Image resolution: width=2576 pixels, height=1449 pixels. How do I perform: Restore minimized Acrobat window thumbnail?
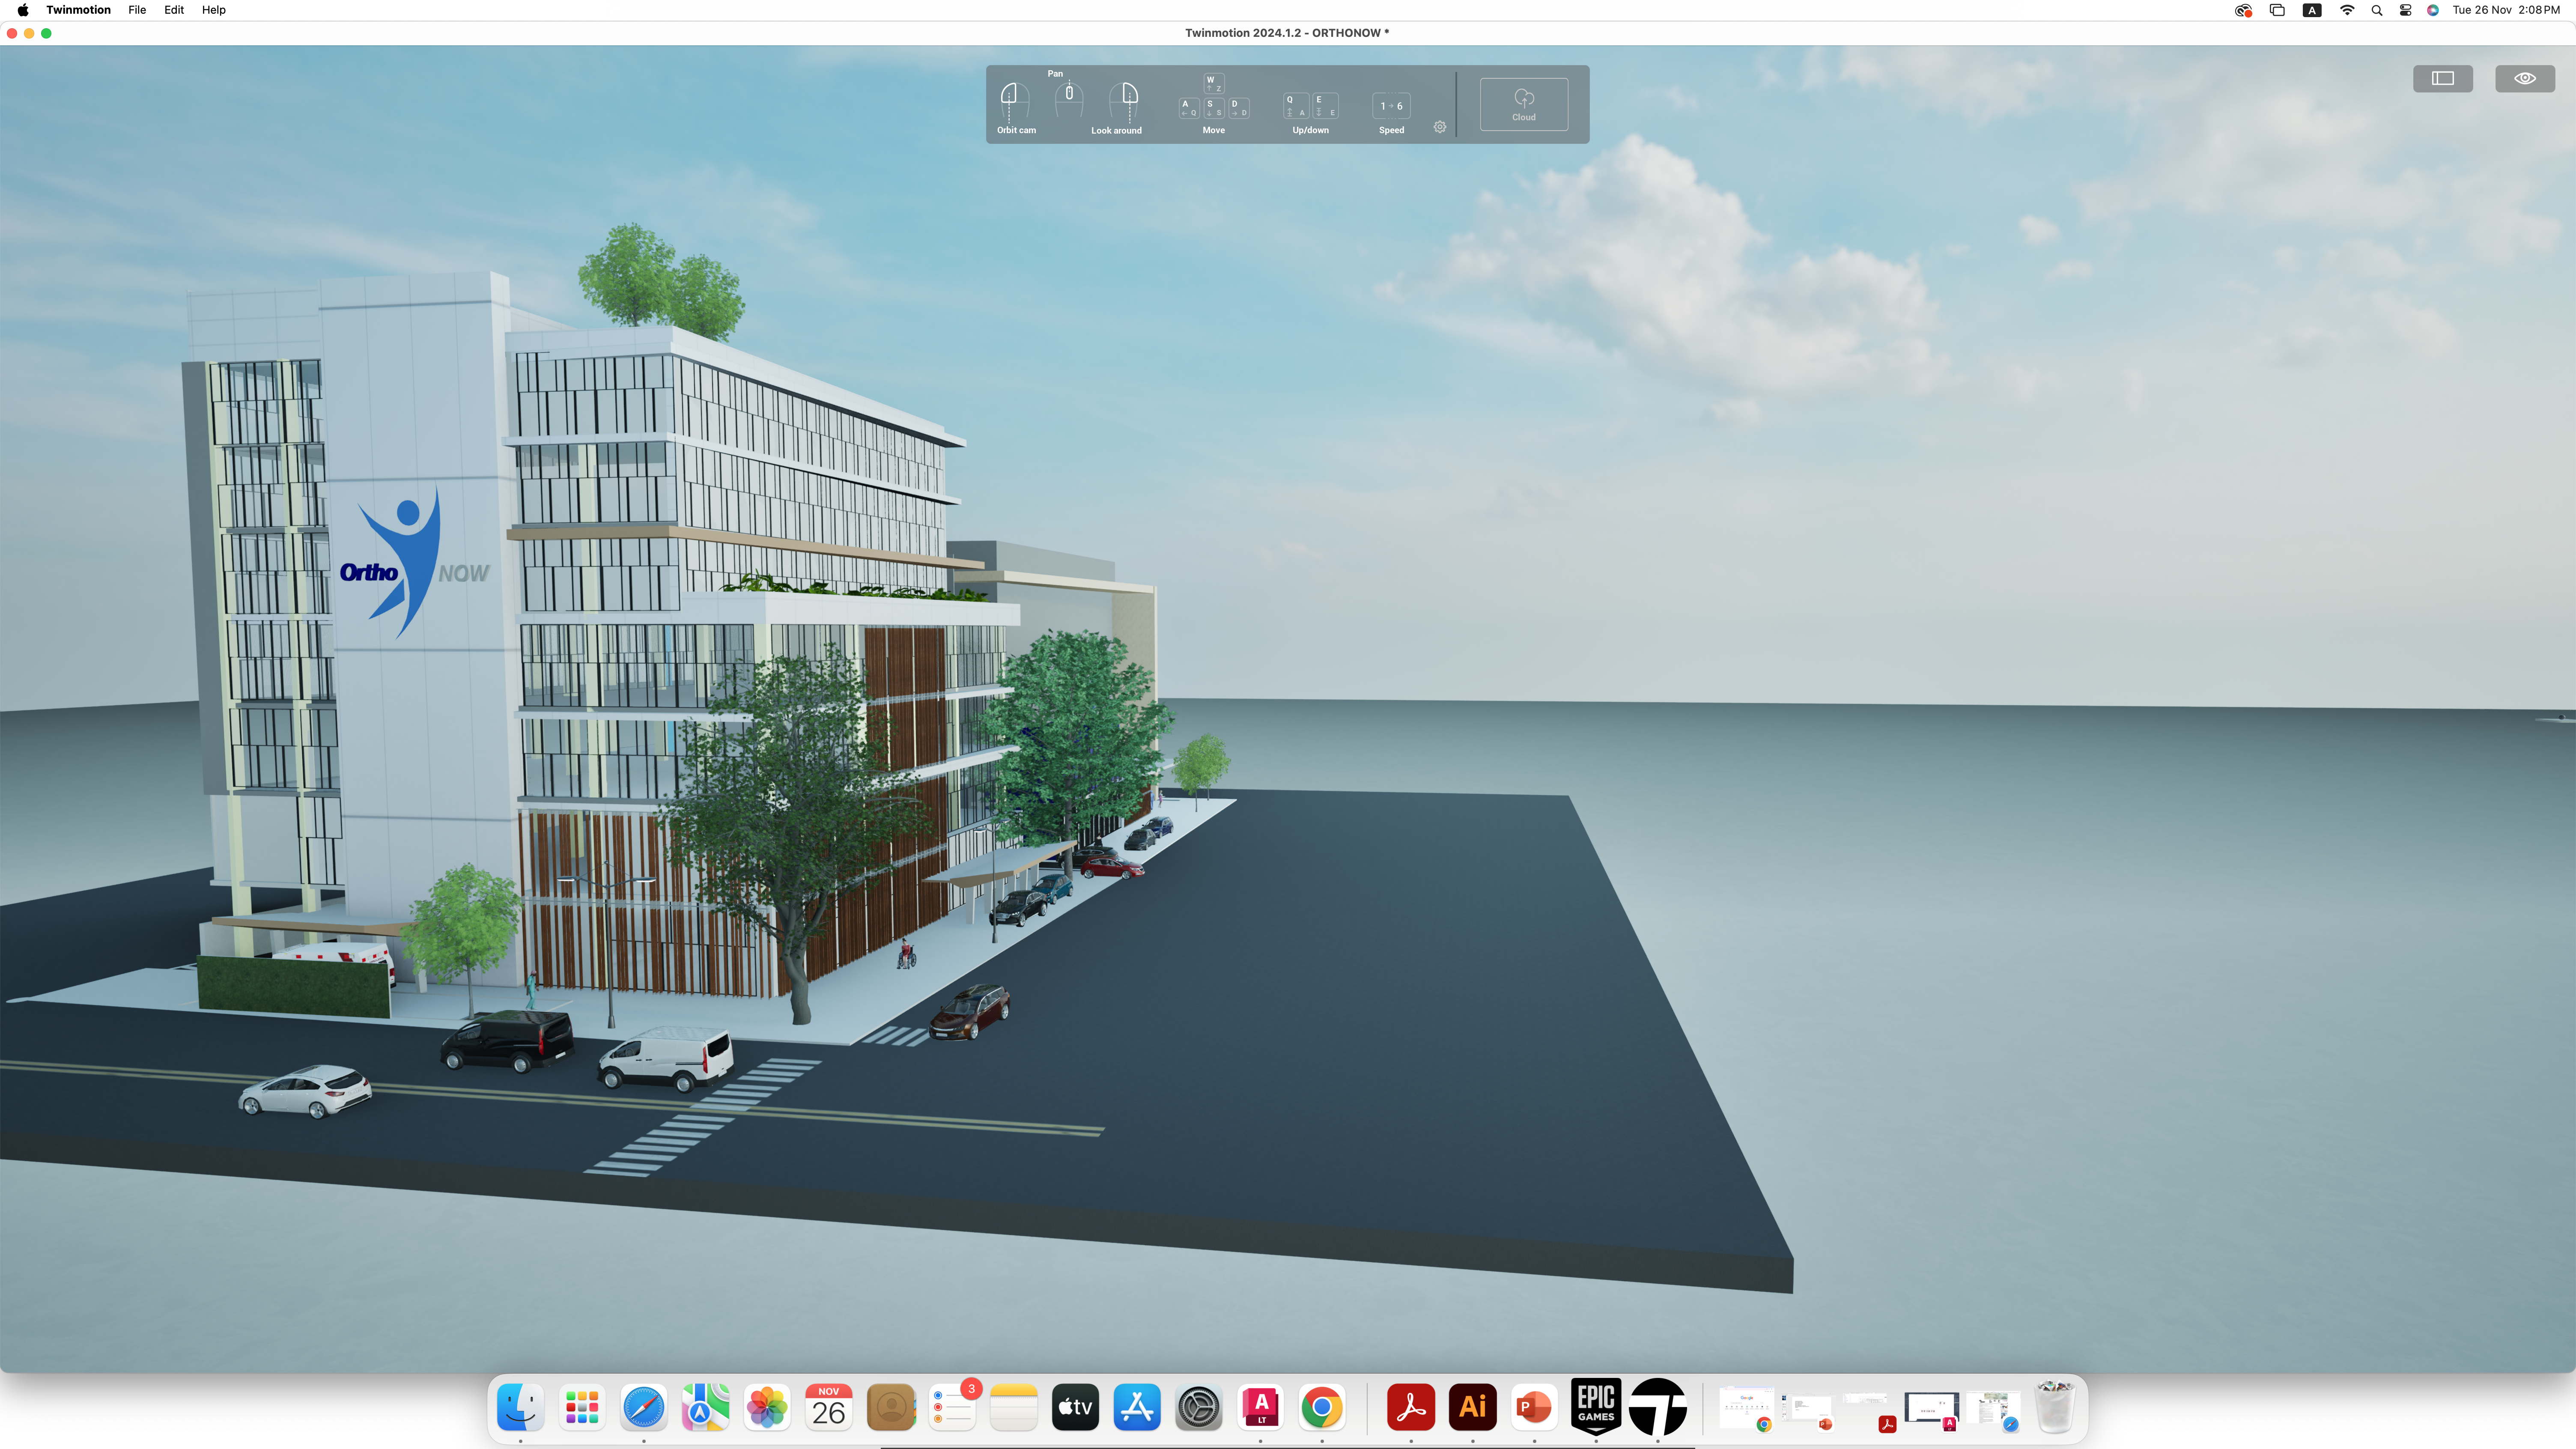coord(1869,1410)
